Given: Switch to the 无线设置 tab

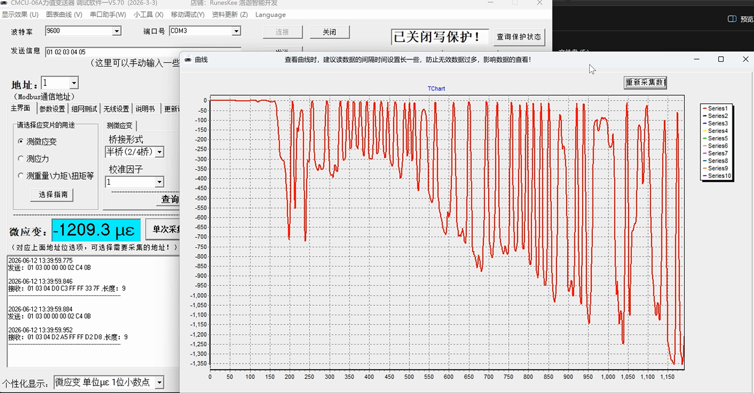Looking at the screenshot, I should 116,109.
